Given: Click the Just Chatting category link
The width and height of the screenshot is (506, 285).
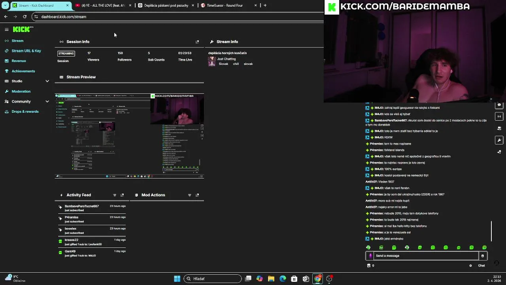Looking at the screenshot, I should 227,59.
